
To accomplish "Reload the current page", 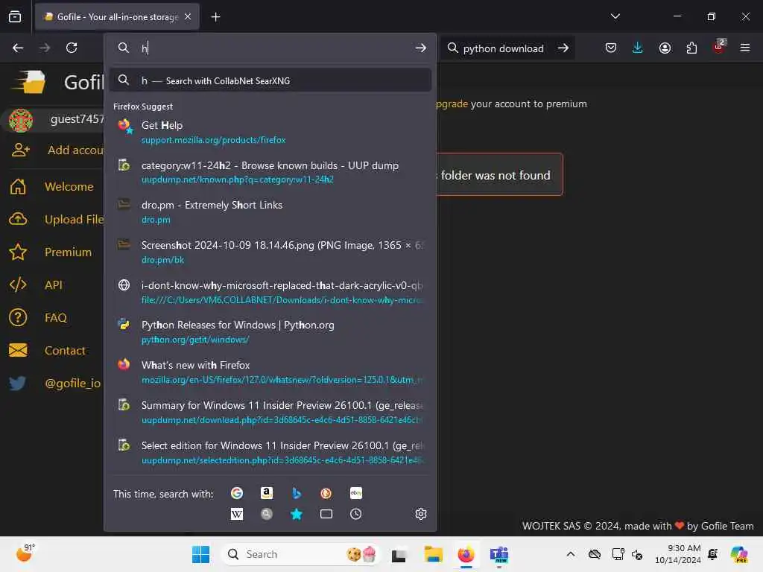I will point(72,48).
